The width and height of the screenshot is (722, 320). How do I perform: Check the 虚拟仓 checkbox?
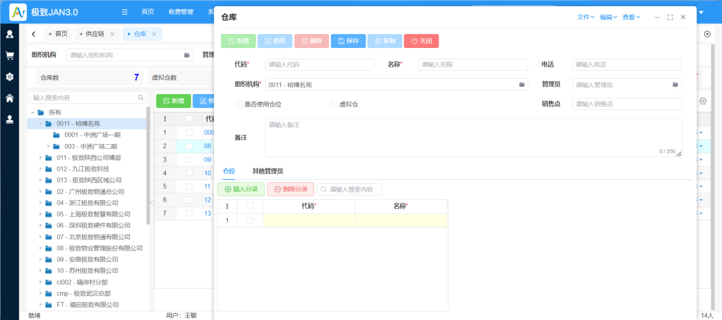pos(335,104)
